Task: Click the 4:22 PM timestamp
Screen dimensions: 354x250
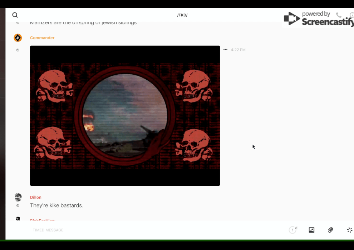Action: click(238, 50)
